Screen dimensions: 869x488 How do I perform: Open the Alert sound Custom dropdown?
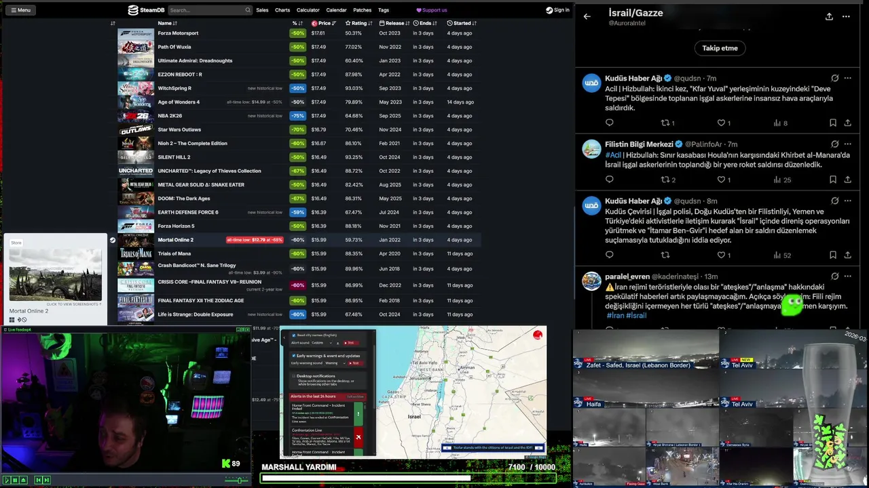pos(322,343)
